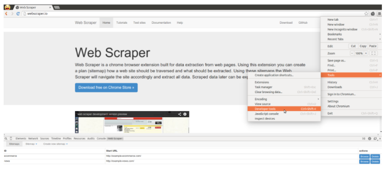The height and width of the screenshot is (186, 388).
Task: Select Exit menu entry
Action: tap(351, 114)
